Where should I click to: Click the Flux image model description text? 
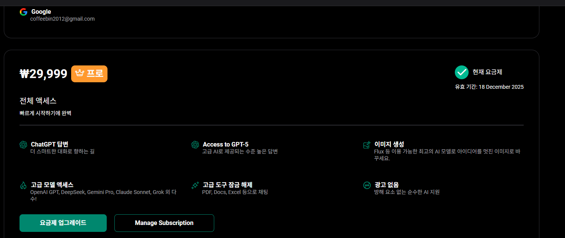tap(447, 155)
